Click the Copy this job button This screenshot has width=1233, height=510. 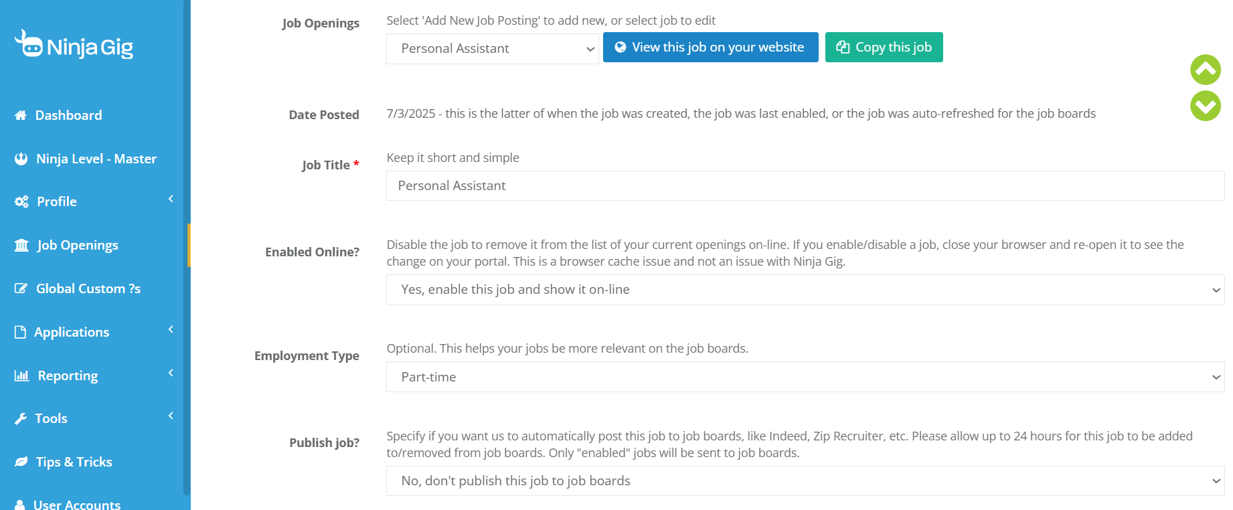pos(884,47)
